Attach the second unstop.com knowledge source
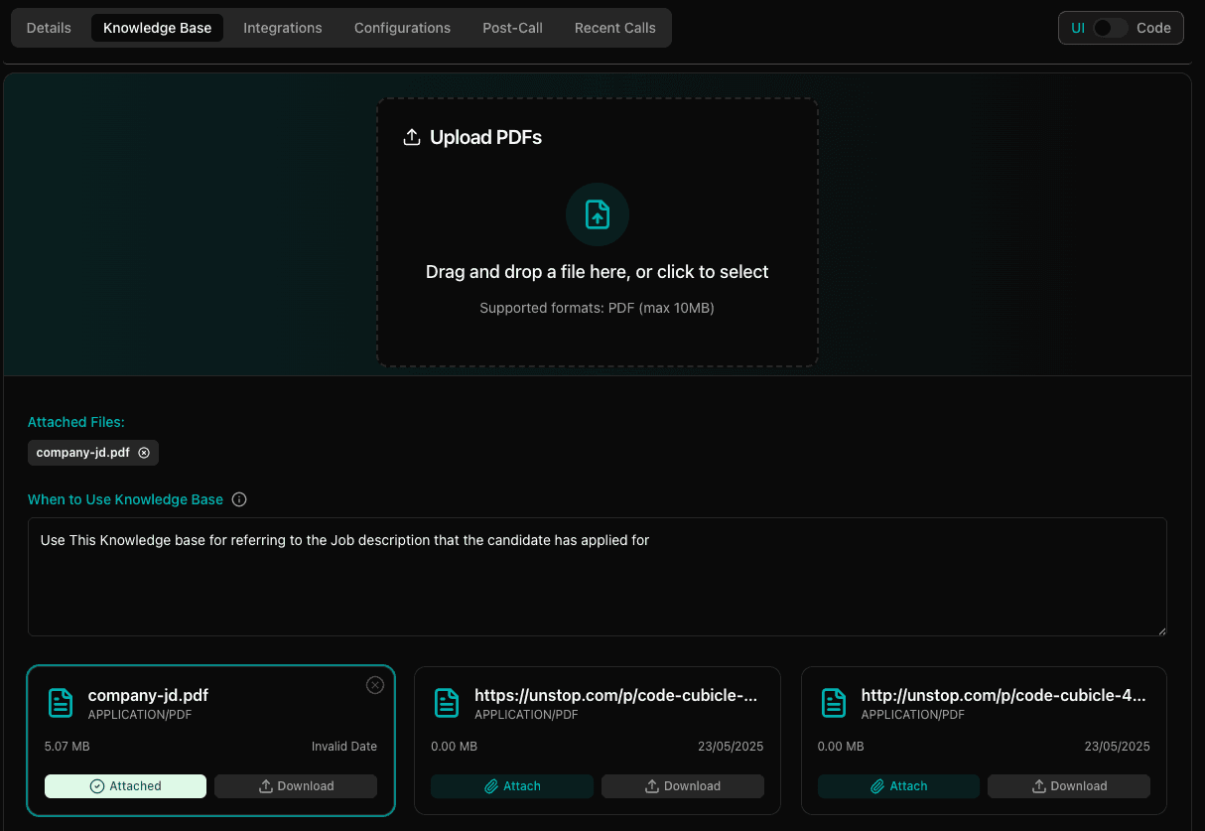This screenshot has height=831, width=1205. pyautogui.click(x=897, y=785)
